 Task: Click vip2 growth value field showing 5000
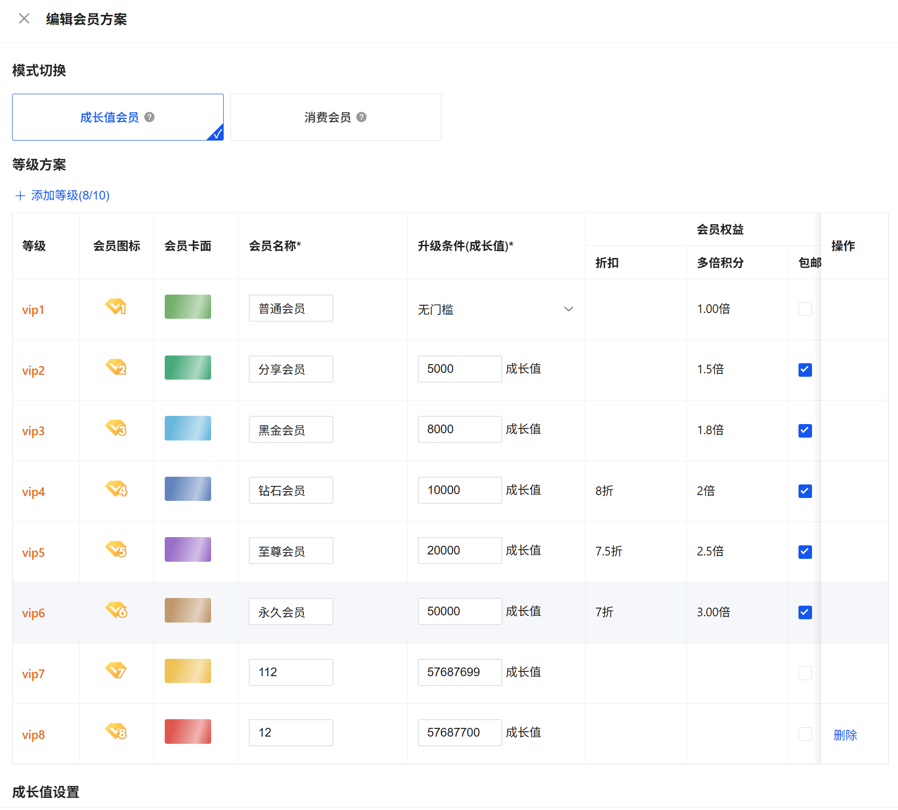click(x=459, y=369)
